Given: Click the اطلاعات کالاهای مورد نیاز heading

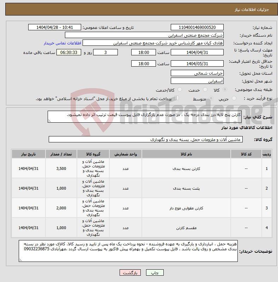Looking at the screenshot, I should point(247,128).
